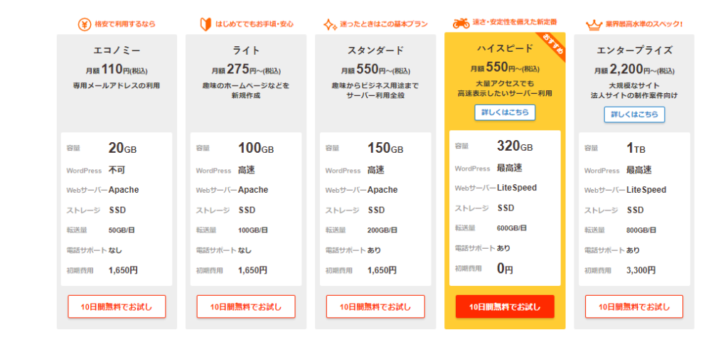Click the yen coin icon above Economy plan
This screenshot has width=728, height=337.
(x=85, y=24)
